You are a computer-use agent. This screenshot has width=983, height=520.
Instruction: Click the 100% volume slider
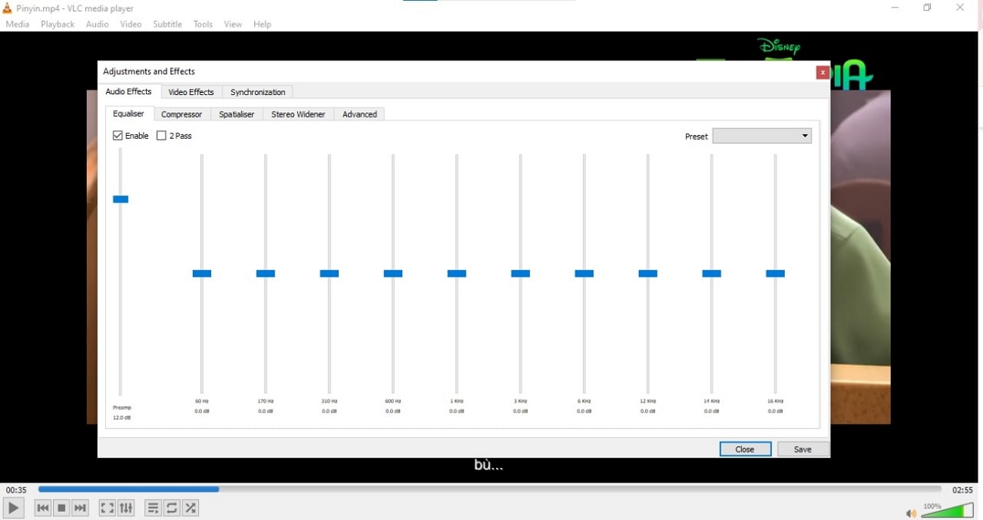pos(947,510)
